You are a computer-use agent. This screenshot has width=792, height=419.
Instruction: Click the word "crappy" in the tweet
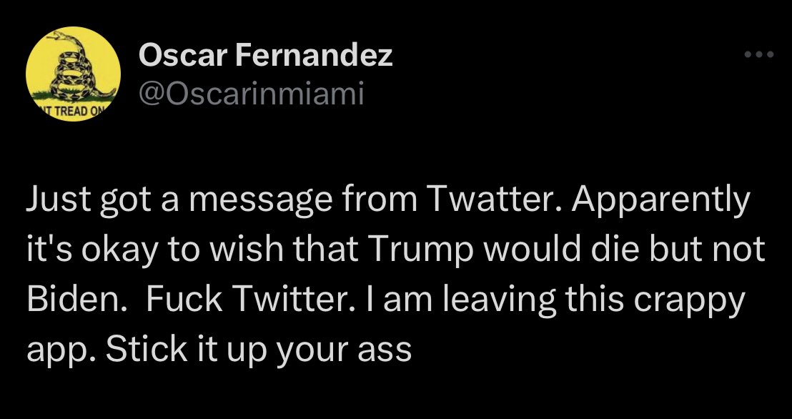(693, 300)
